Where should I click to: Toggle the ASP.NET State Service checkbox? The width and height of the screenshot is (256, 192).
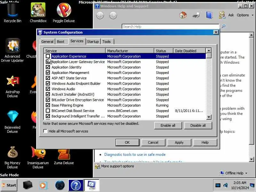pyautogui.click(x=48, y=78)
